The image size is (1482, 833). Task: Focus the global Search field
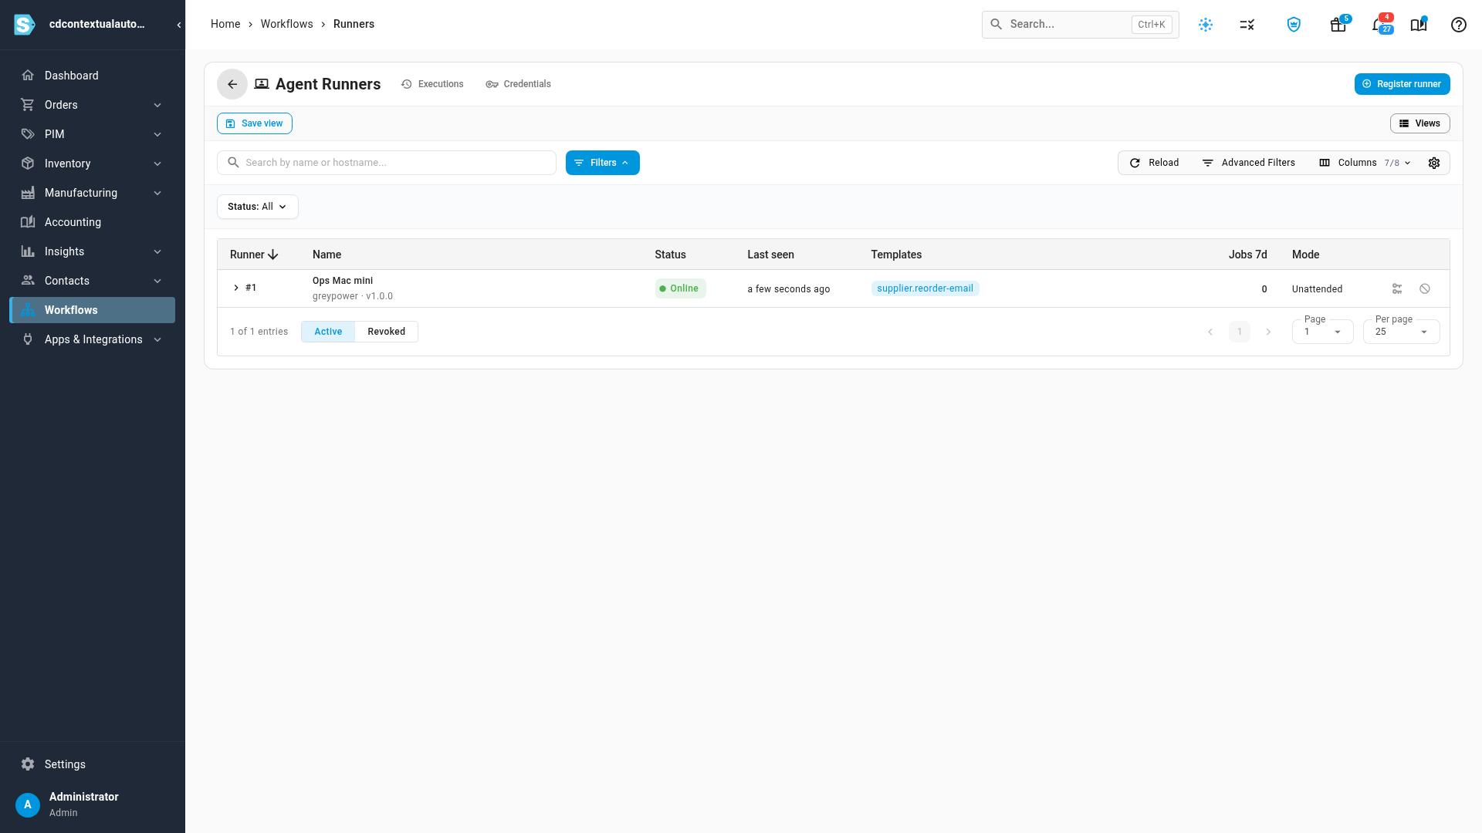1081,25
